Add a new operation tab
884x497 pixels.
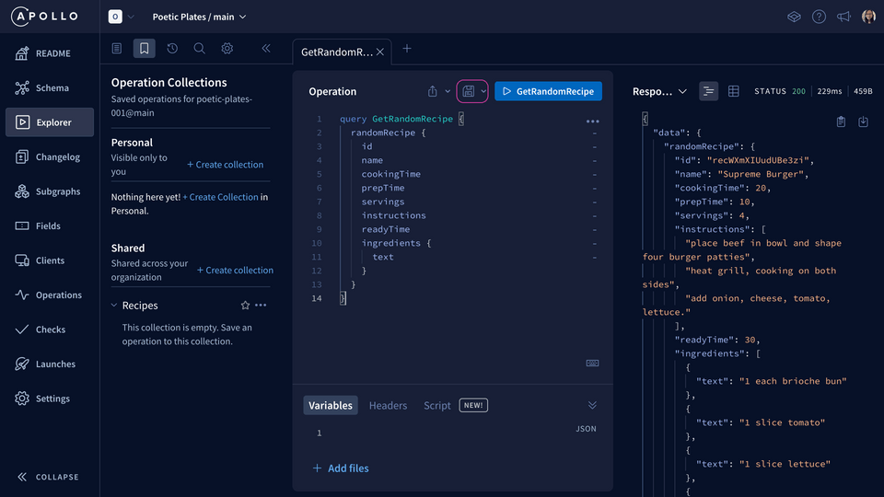pos(406,49)
